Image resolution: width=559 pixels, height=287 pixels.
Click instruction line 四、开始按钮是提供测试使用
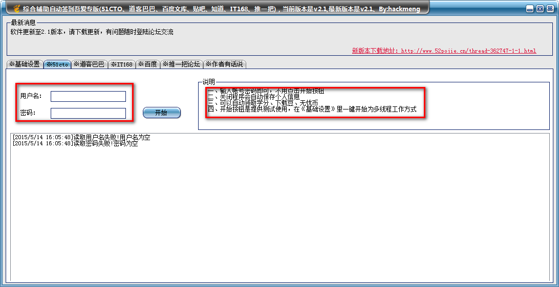[312, 109]
